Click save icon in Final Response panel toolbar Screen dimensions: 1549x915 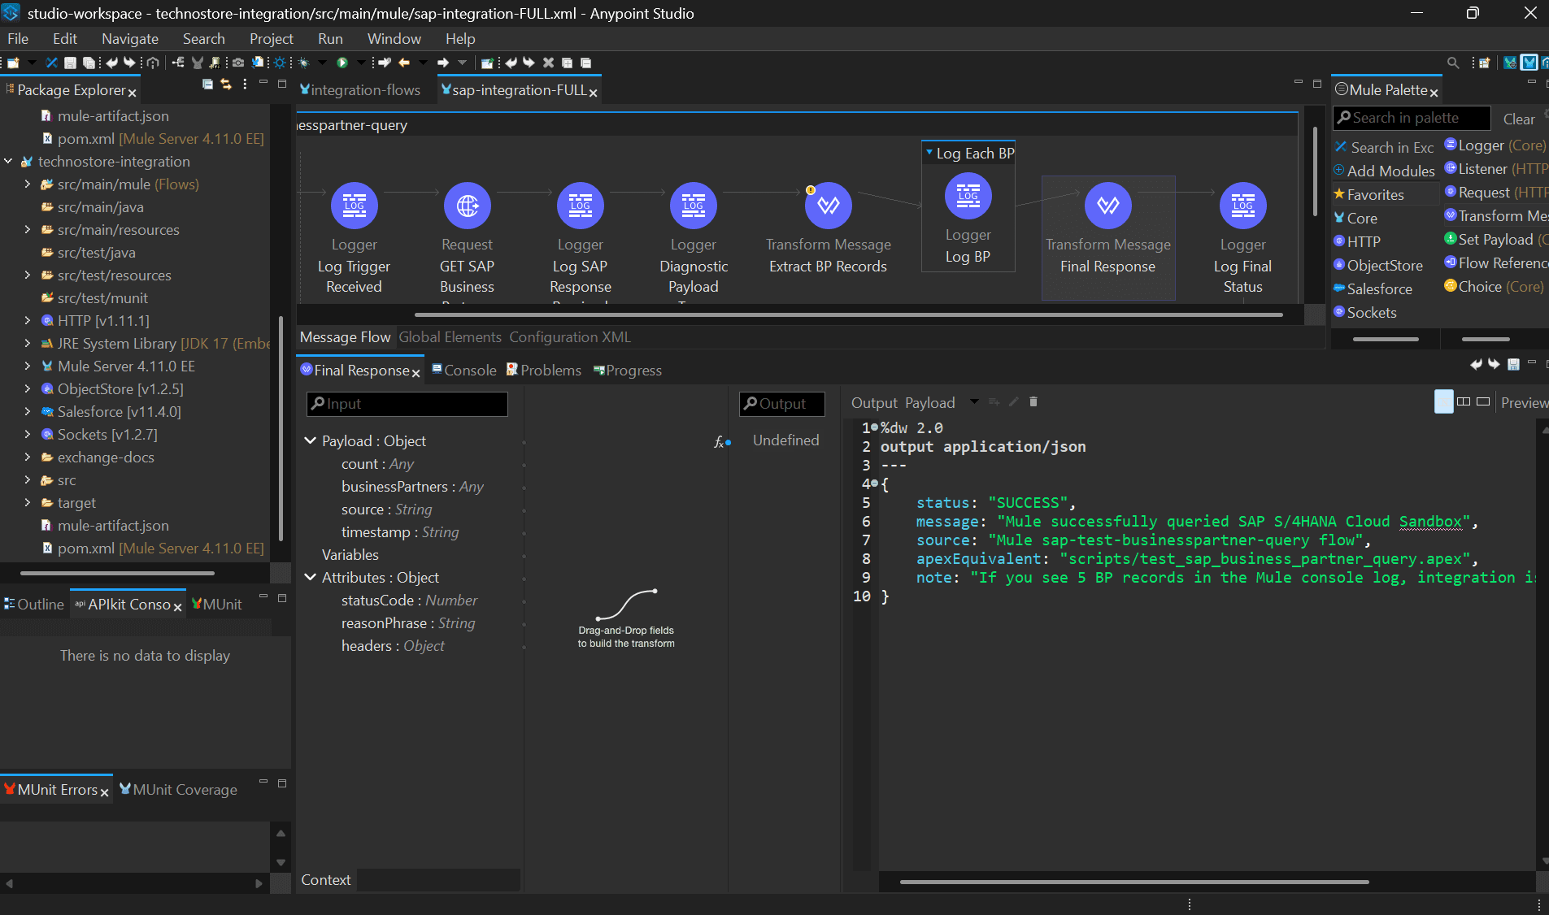coord(1513,364)
